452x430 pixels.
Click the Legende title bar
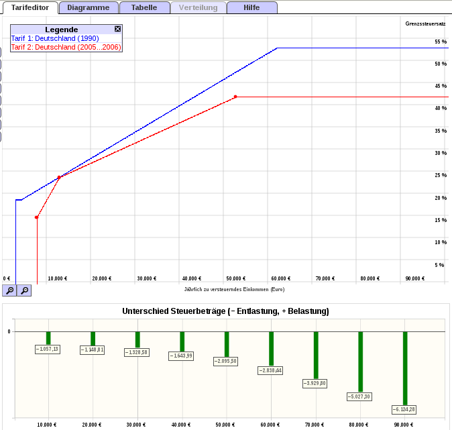pos(62,30)
